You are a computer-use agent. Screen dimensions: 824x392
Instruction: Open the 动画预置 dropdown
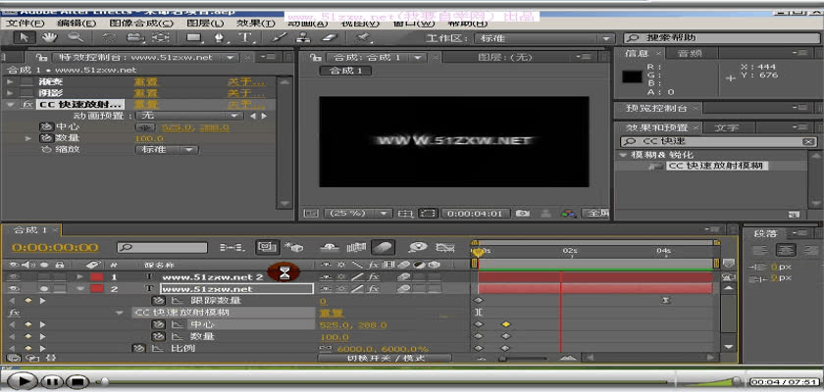coord(189,116)
